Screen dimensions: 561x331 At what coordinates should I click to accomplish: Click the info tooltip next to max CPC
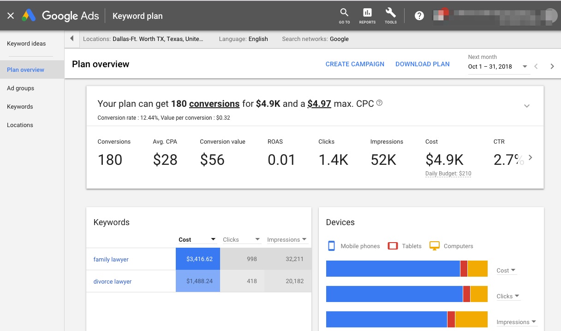click(x=379, y=103)
